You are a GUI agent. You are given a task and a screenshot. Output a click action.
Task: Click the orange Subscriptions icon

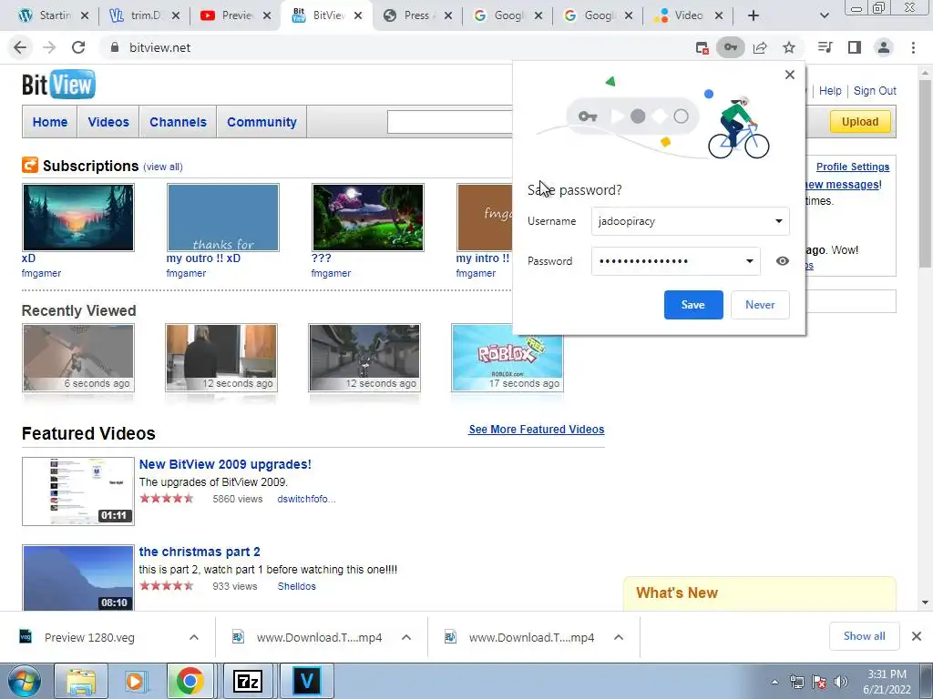pyautogui.click(x=30, y=165)
